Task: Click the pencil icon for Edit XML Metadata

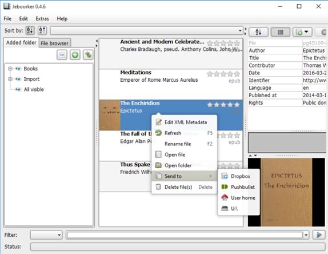Action: pyautogui.click(x=158, y=122)
